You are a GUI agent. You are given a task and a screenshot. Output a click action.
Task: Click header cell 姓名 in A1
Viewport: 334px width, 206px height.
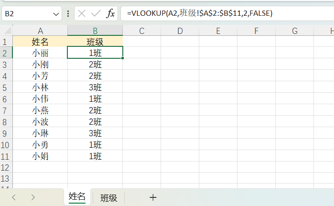pyautogui.click(x=40, y=42)
